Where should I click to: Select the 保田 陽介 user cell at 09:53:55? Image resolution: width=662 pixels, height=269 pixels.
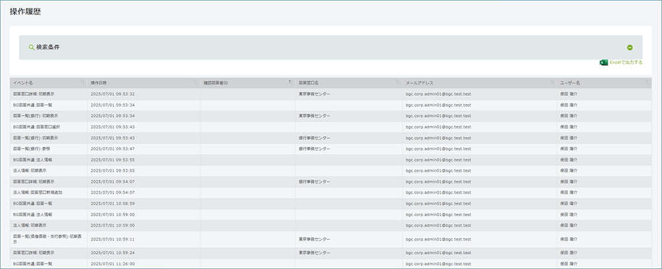tap(569, 159)
